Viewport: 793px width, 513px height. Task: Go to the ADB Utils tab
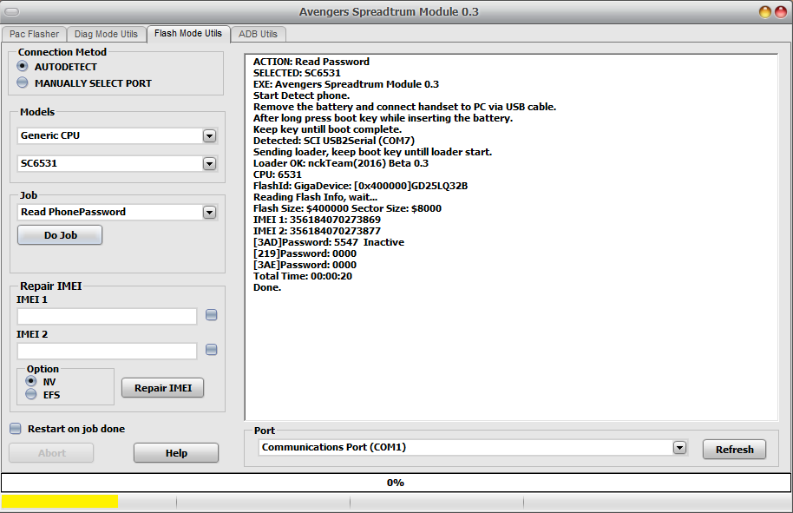(x=258, y=34)
